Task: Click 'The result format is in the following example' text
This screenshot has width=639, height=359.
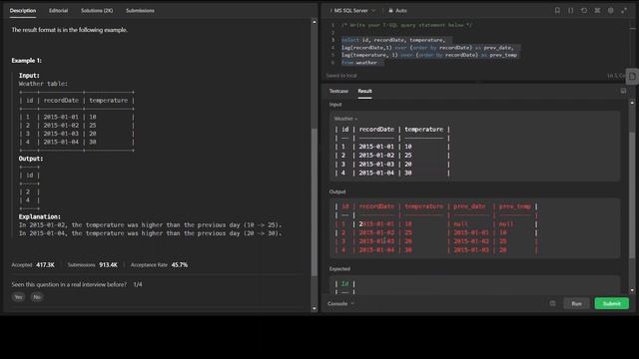Action: point(69,30)
